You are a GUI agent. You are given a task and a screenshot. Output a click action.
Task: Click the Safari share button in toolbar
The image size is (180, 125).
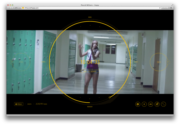coord(16,8)
